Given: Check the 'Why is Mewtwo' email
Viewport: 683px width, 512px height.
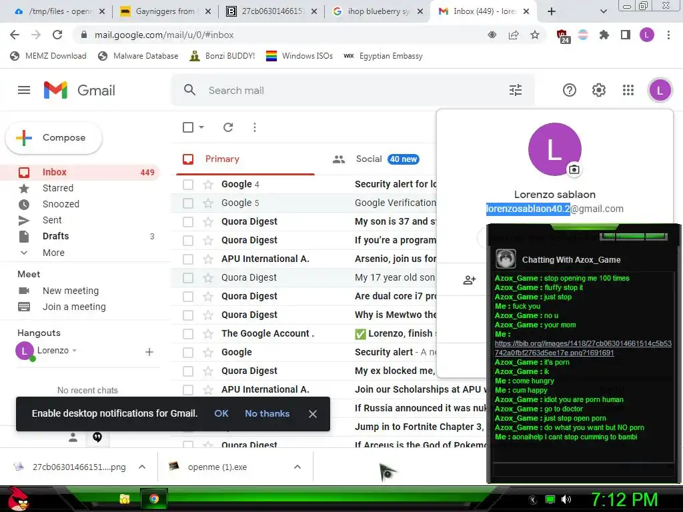Looking at the screenshot, I should 188,315.
